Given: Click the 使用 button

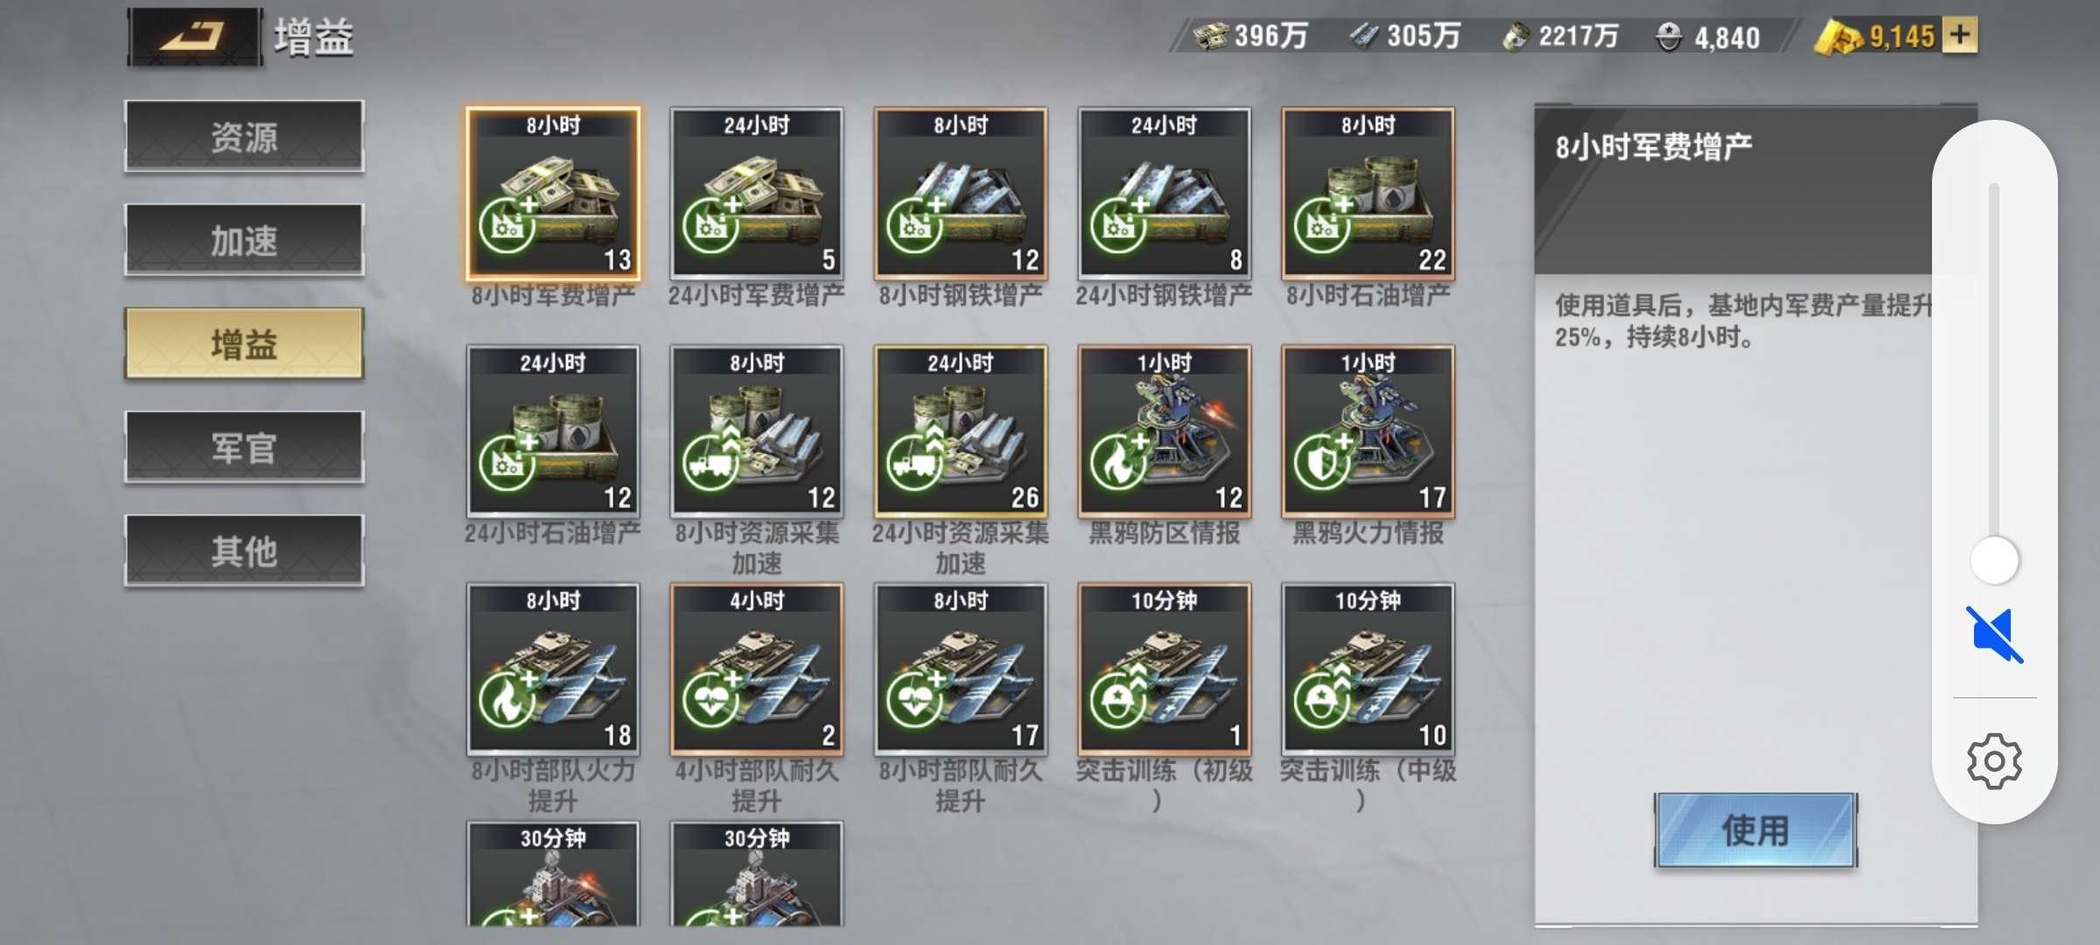Looking at the screenshot, I should click(x=1755, y=830).
